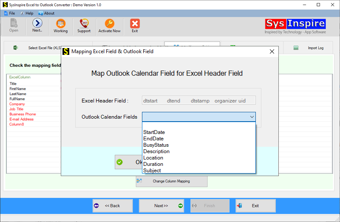The width and height of the screenshot is (340, 222).
Task: Select EndDate from the dropdown list
Action: [x=198, y=139]
